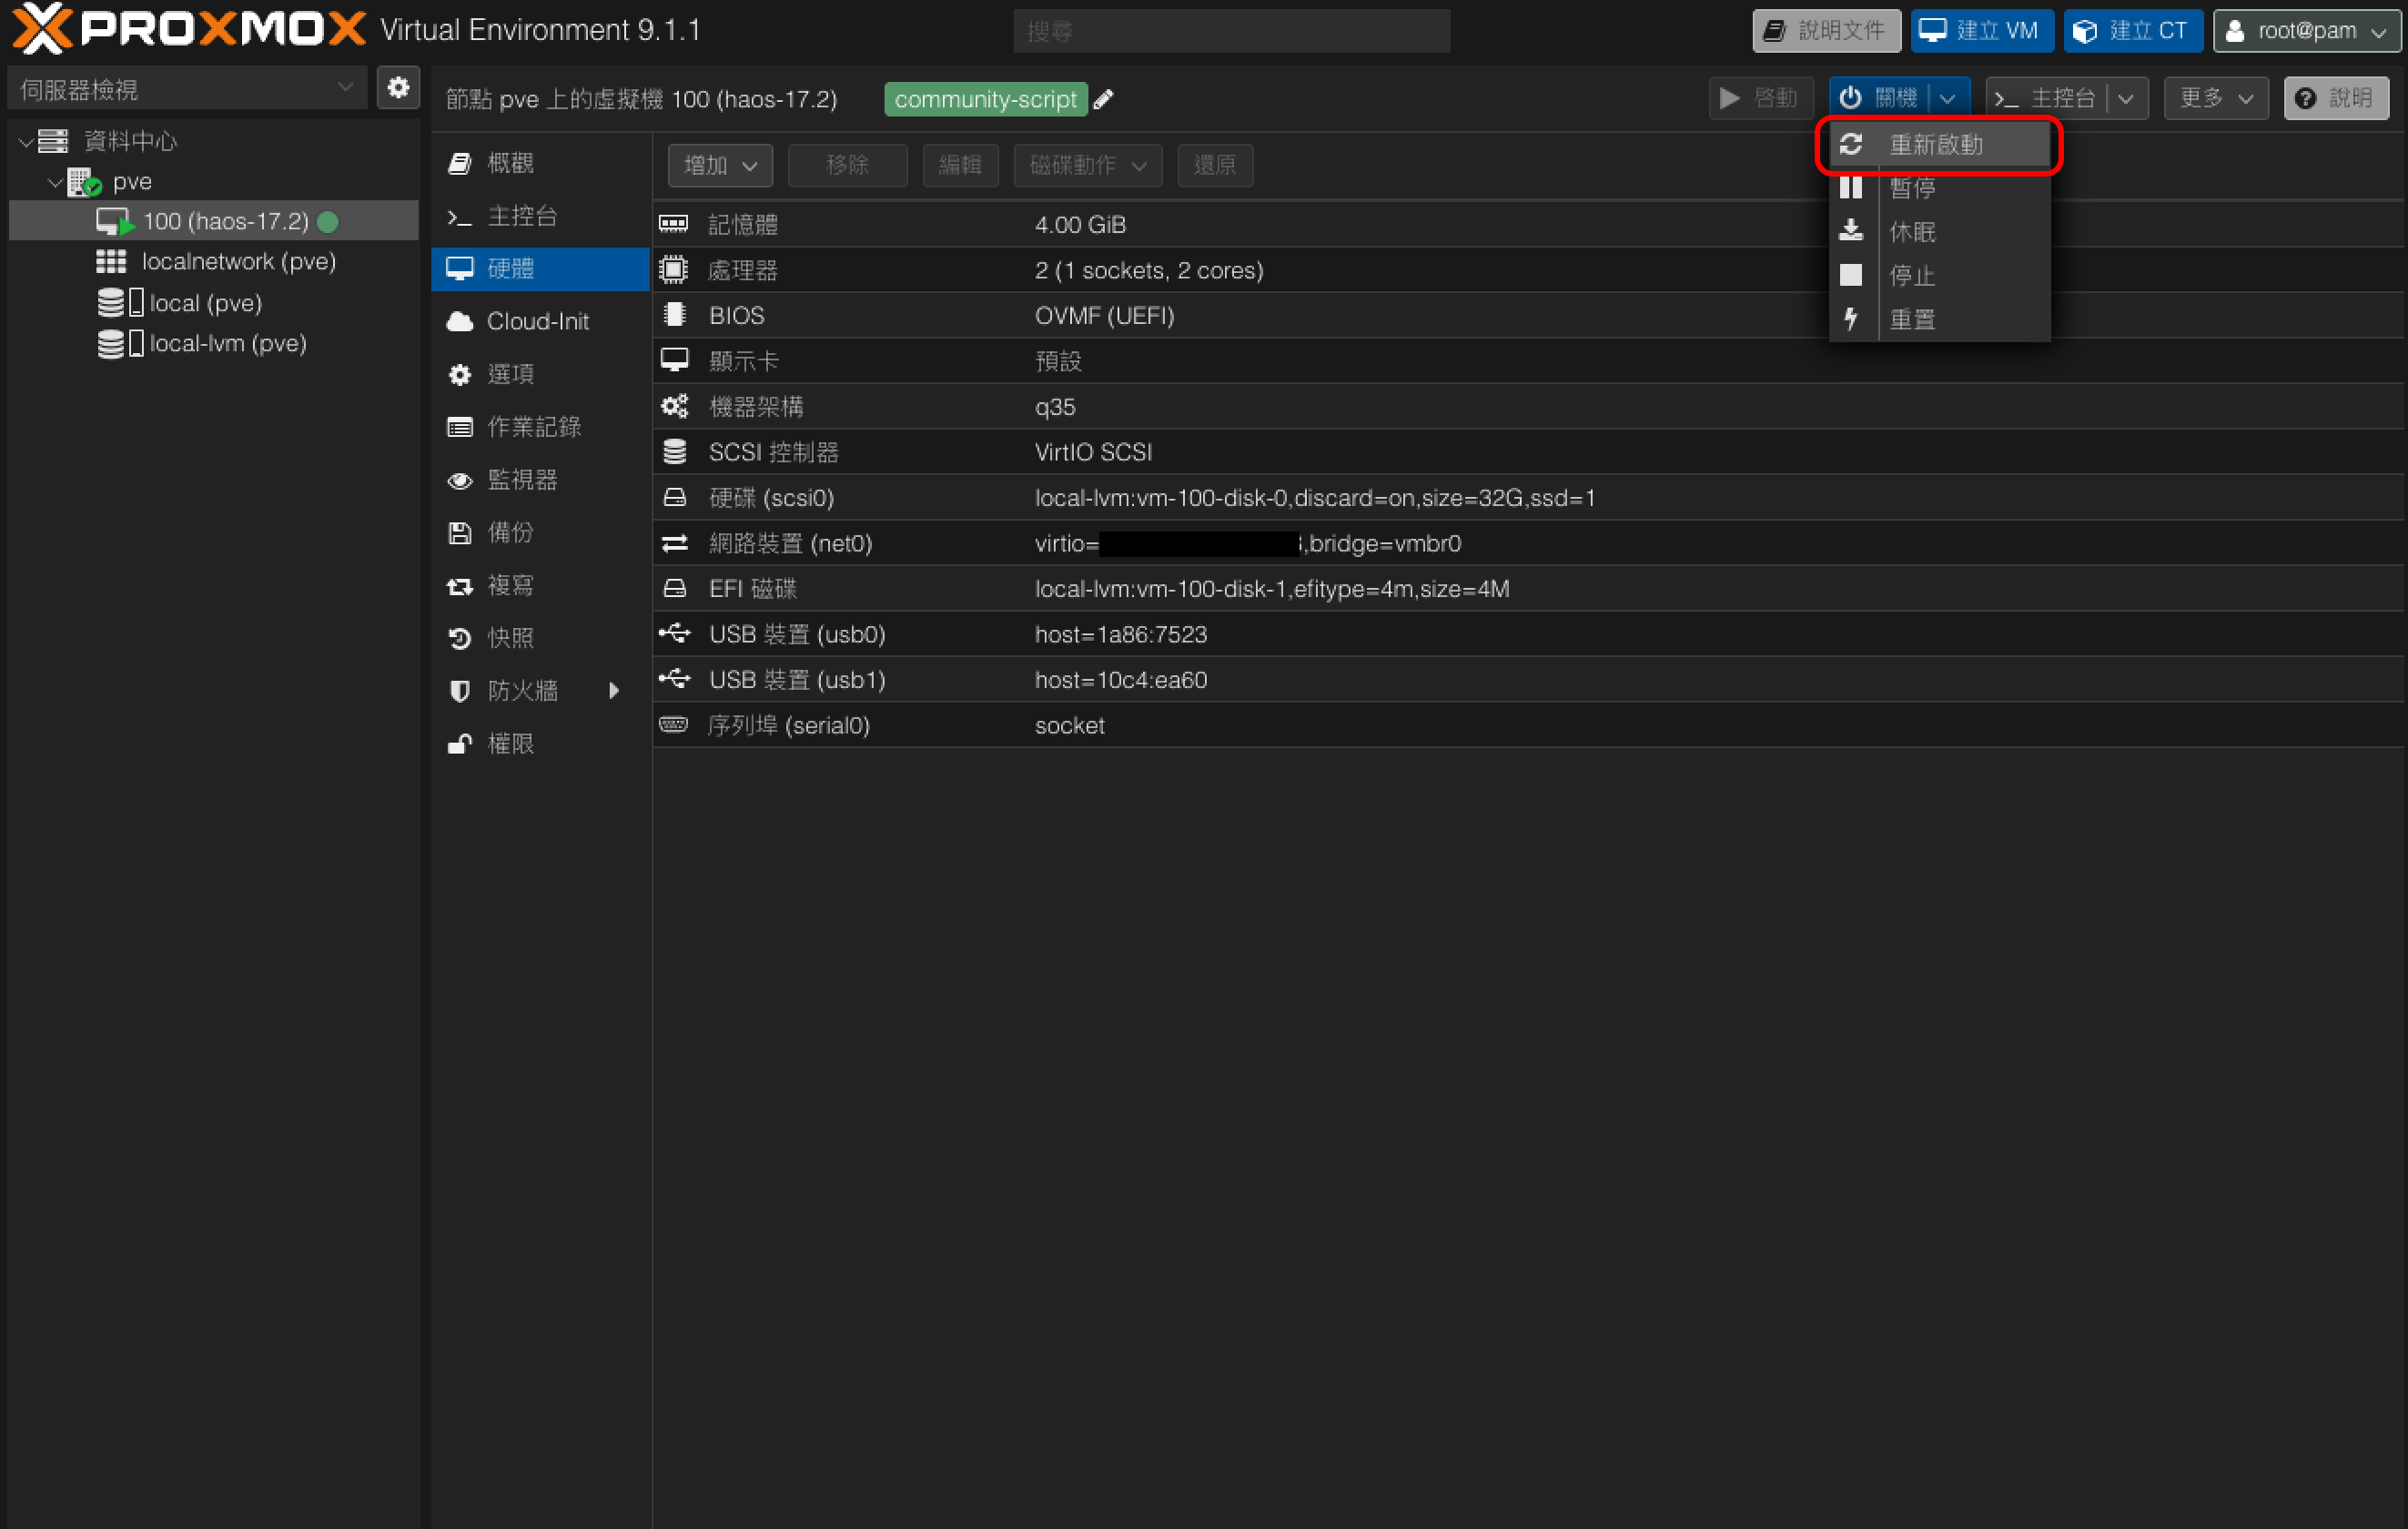Click the 說明 help button
2408x1529 pixels.
pos(2335,98)
